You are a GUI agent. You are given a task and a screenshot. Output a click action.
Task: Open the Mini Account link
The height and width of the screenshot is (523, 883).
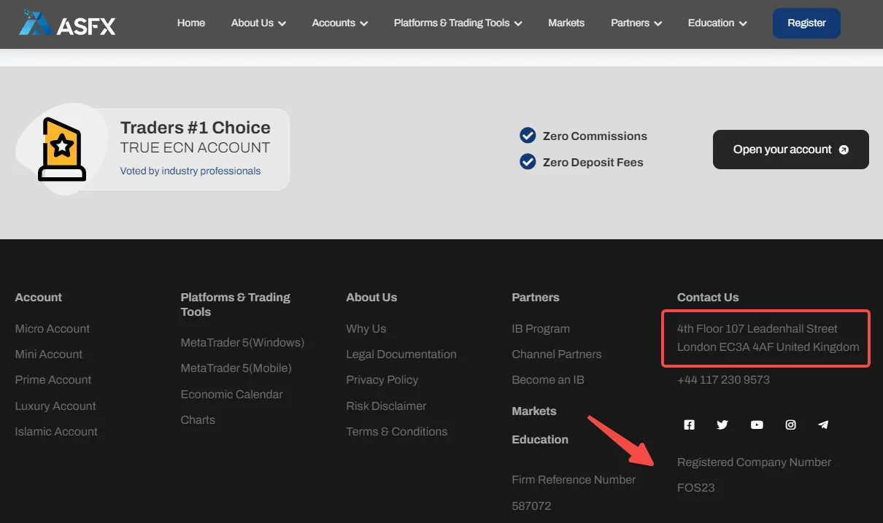click(x=49, y=355)
